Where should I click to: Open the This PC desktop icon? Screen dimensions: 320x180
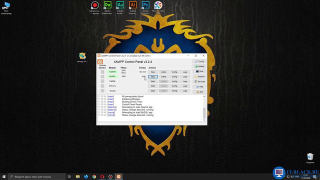pyautogui.click(x=6, y=8)
